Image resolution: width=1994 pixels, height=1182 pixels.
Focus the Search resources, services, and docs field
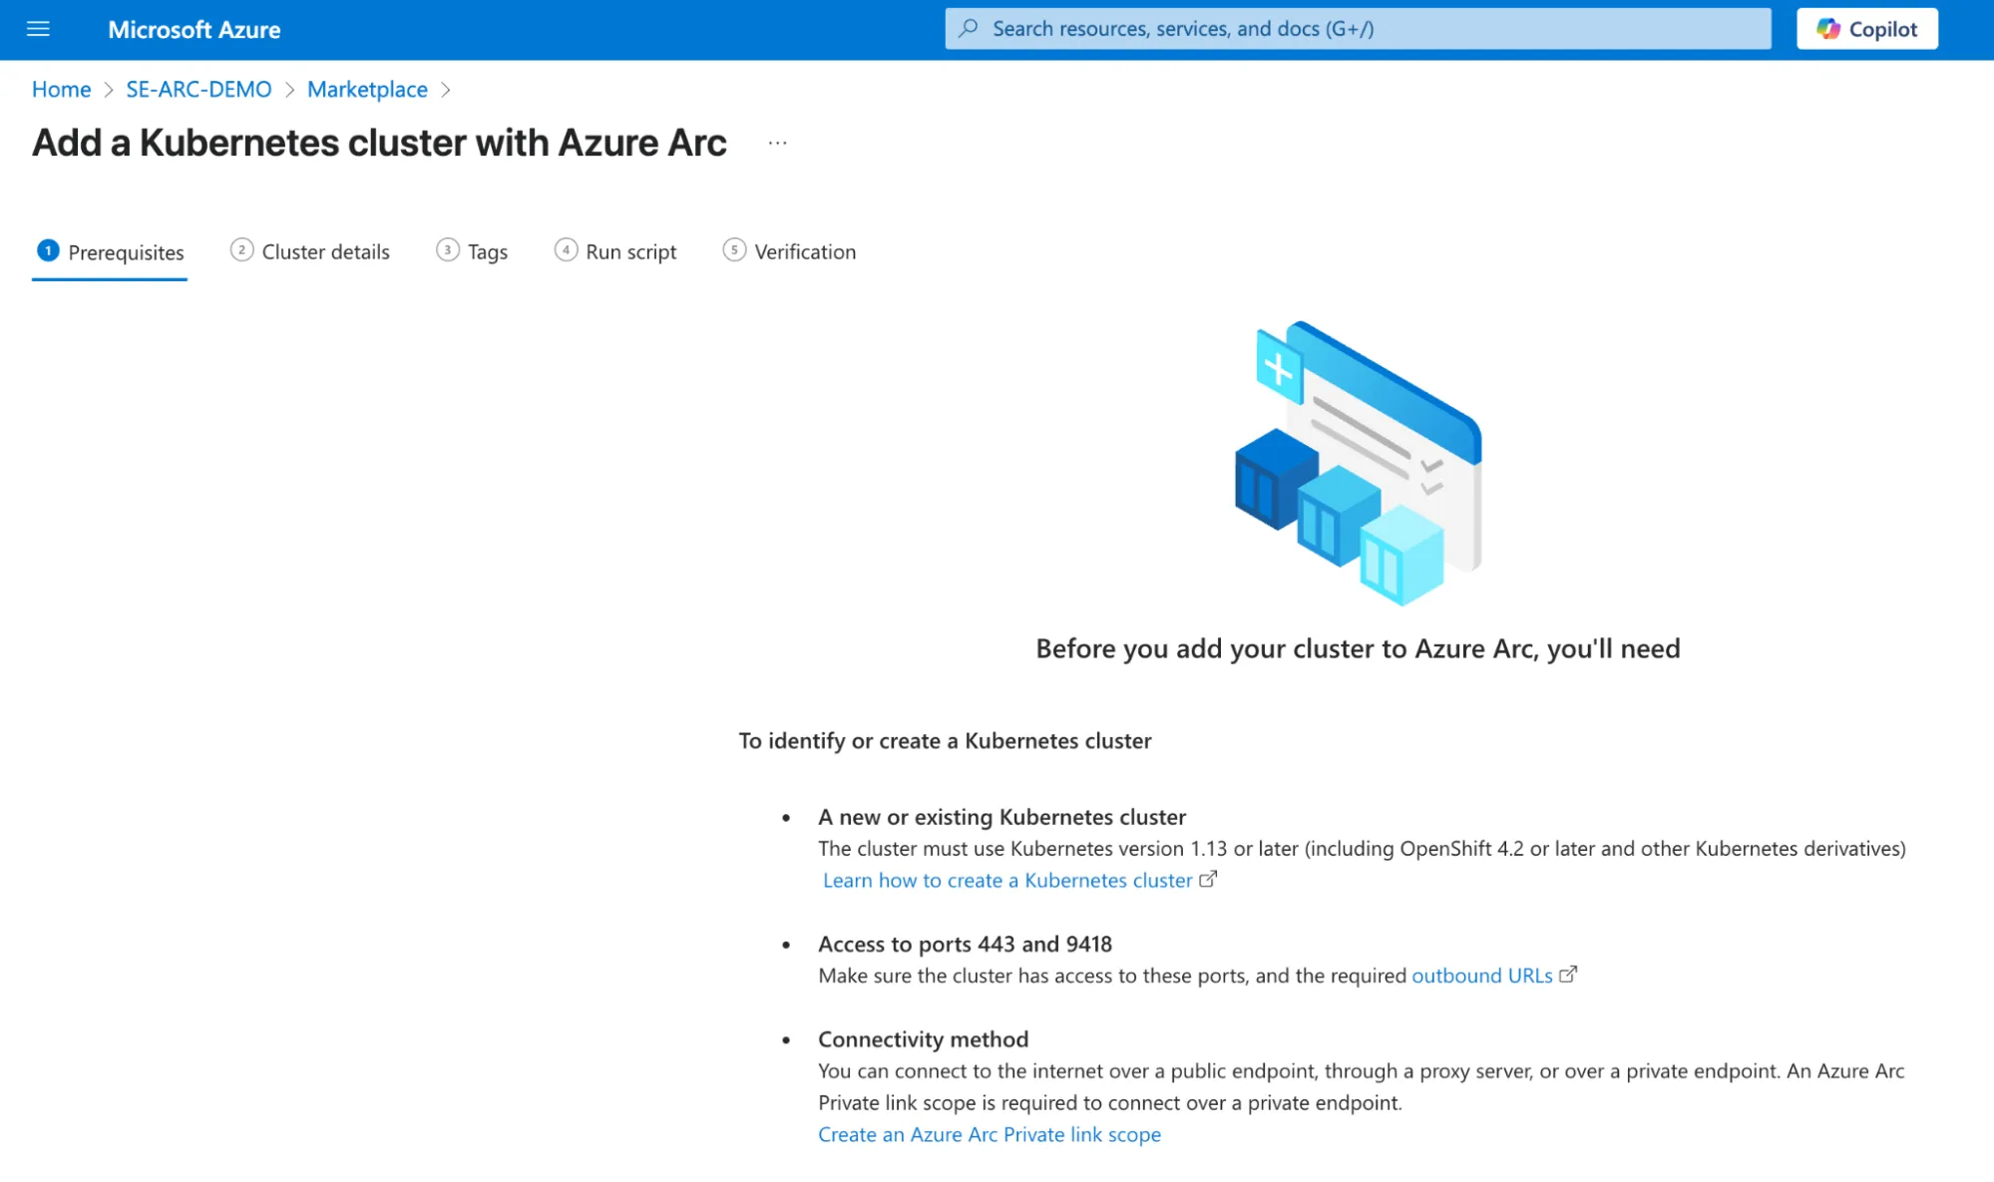[1358, 29]
